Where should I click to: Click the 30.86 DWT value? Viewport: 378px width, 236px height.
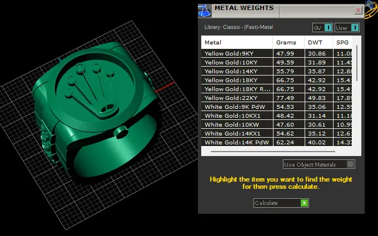point(317,53)
